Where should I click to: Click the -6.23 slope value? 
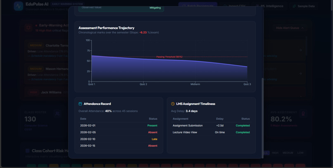point(143,33)
